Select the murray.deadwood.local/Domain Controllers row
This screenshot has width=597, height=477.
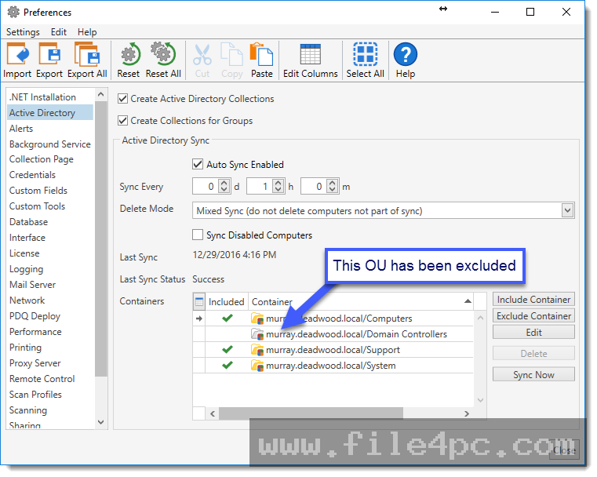tap(333, 334)
